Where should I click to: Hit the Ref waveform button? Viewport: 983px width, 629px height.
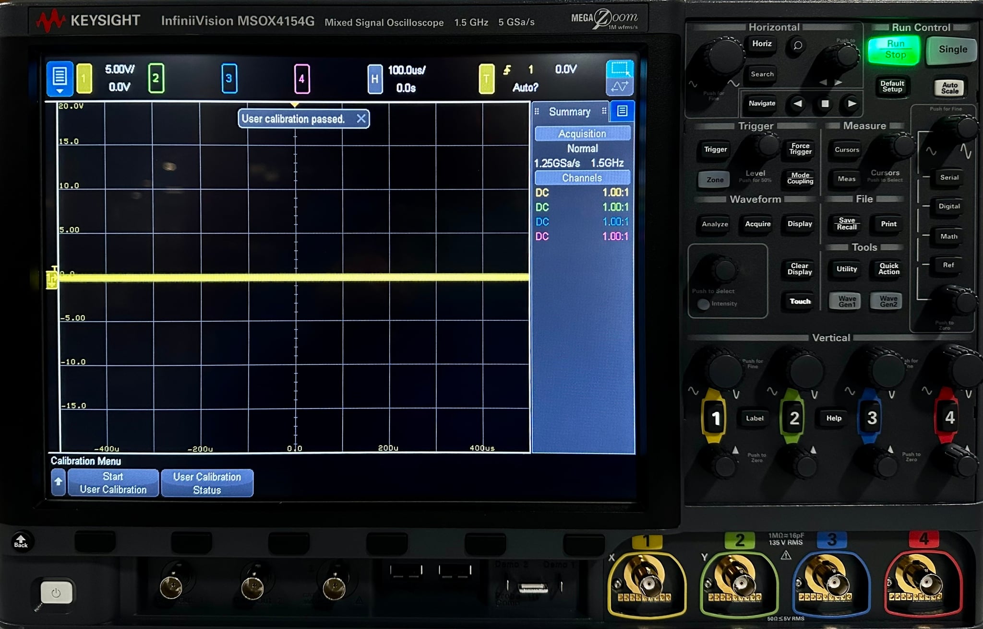[948, 265]
